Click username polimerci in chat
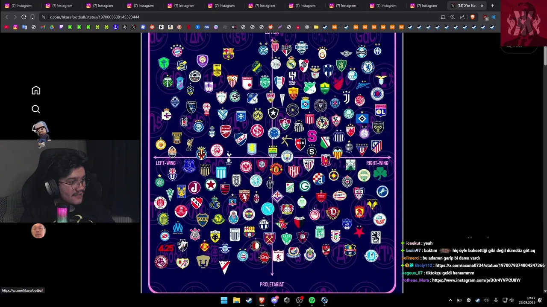 (x=410, y=258)
